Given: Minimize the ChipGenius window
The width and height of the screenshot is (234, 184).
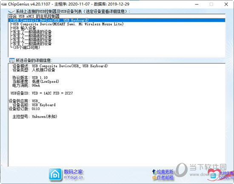Looking at the screenshot, I should pyautogui.click(x=197, y=4).
